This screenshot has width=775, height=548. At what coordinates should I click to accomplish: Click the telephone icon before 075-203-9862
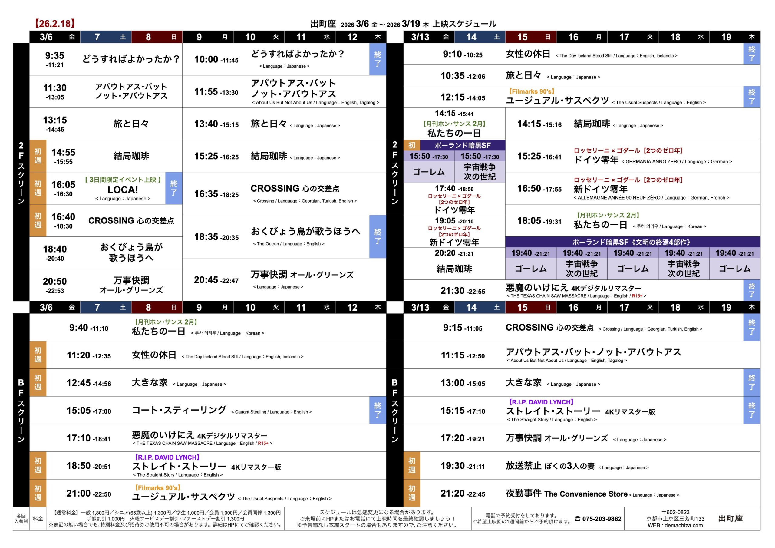[x=577, y=519]
